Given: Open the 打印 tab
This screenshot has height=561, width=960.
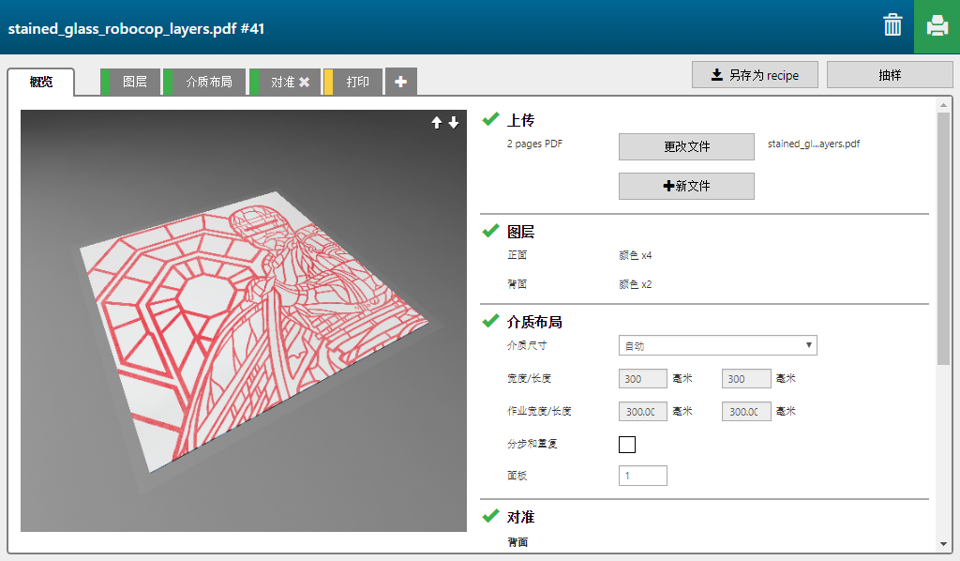Looking at the screenshot, I should [x=353, y=82].
